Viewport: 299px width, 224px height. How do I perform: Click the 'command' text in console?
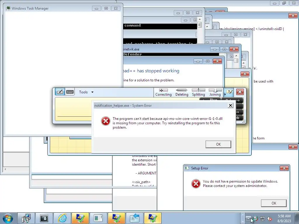(x=133, y=25)
